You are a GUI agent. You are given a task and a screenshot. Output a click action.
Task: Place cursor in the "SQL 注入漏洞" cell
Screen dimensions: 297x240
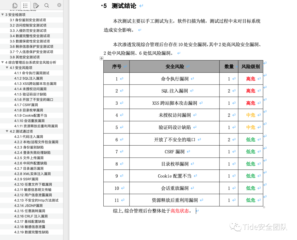174,91
